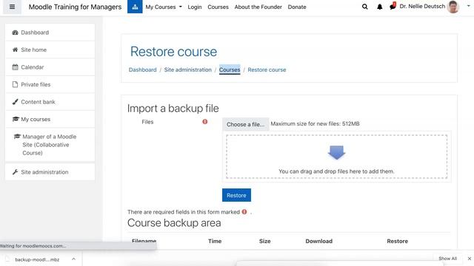Image resolution: width=474 pixels, height=266 pixels.
Task: Click Maximum size for new files text
Action: click(x=315, y=123)
